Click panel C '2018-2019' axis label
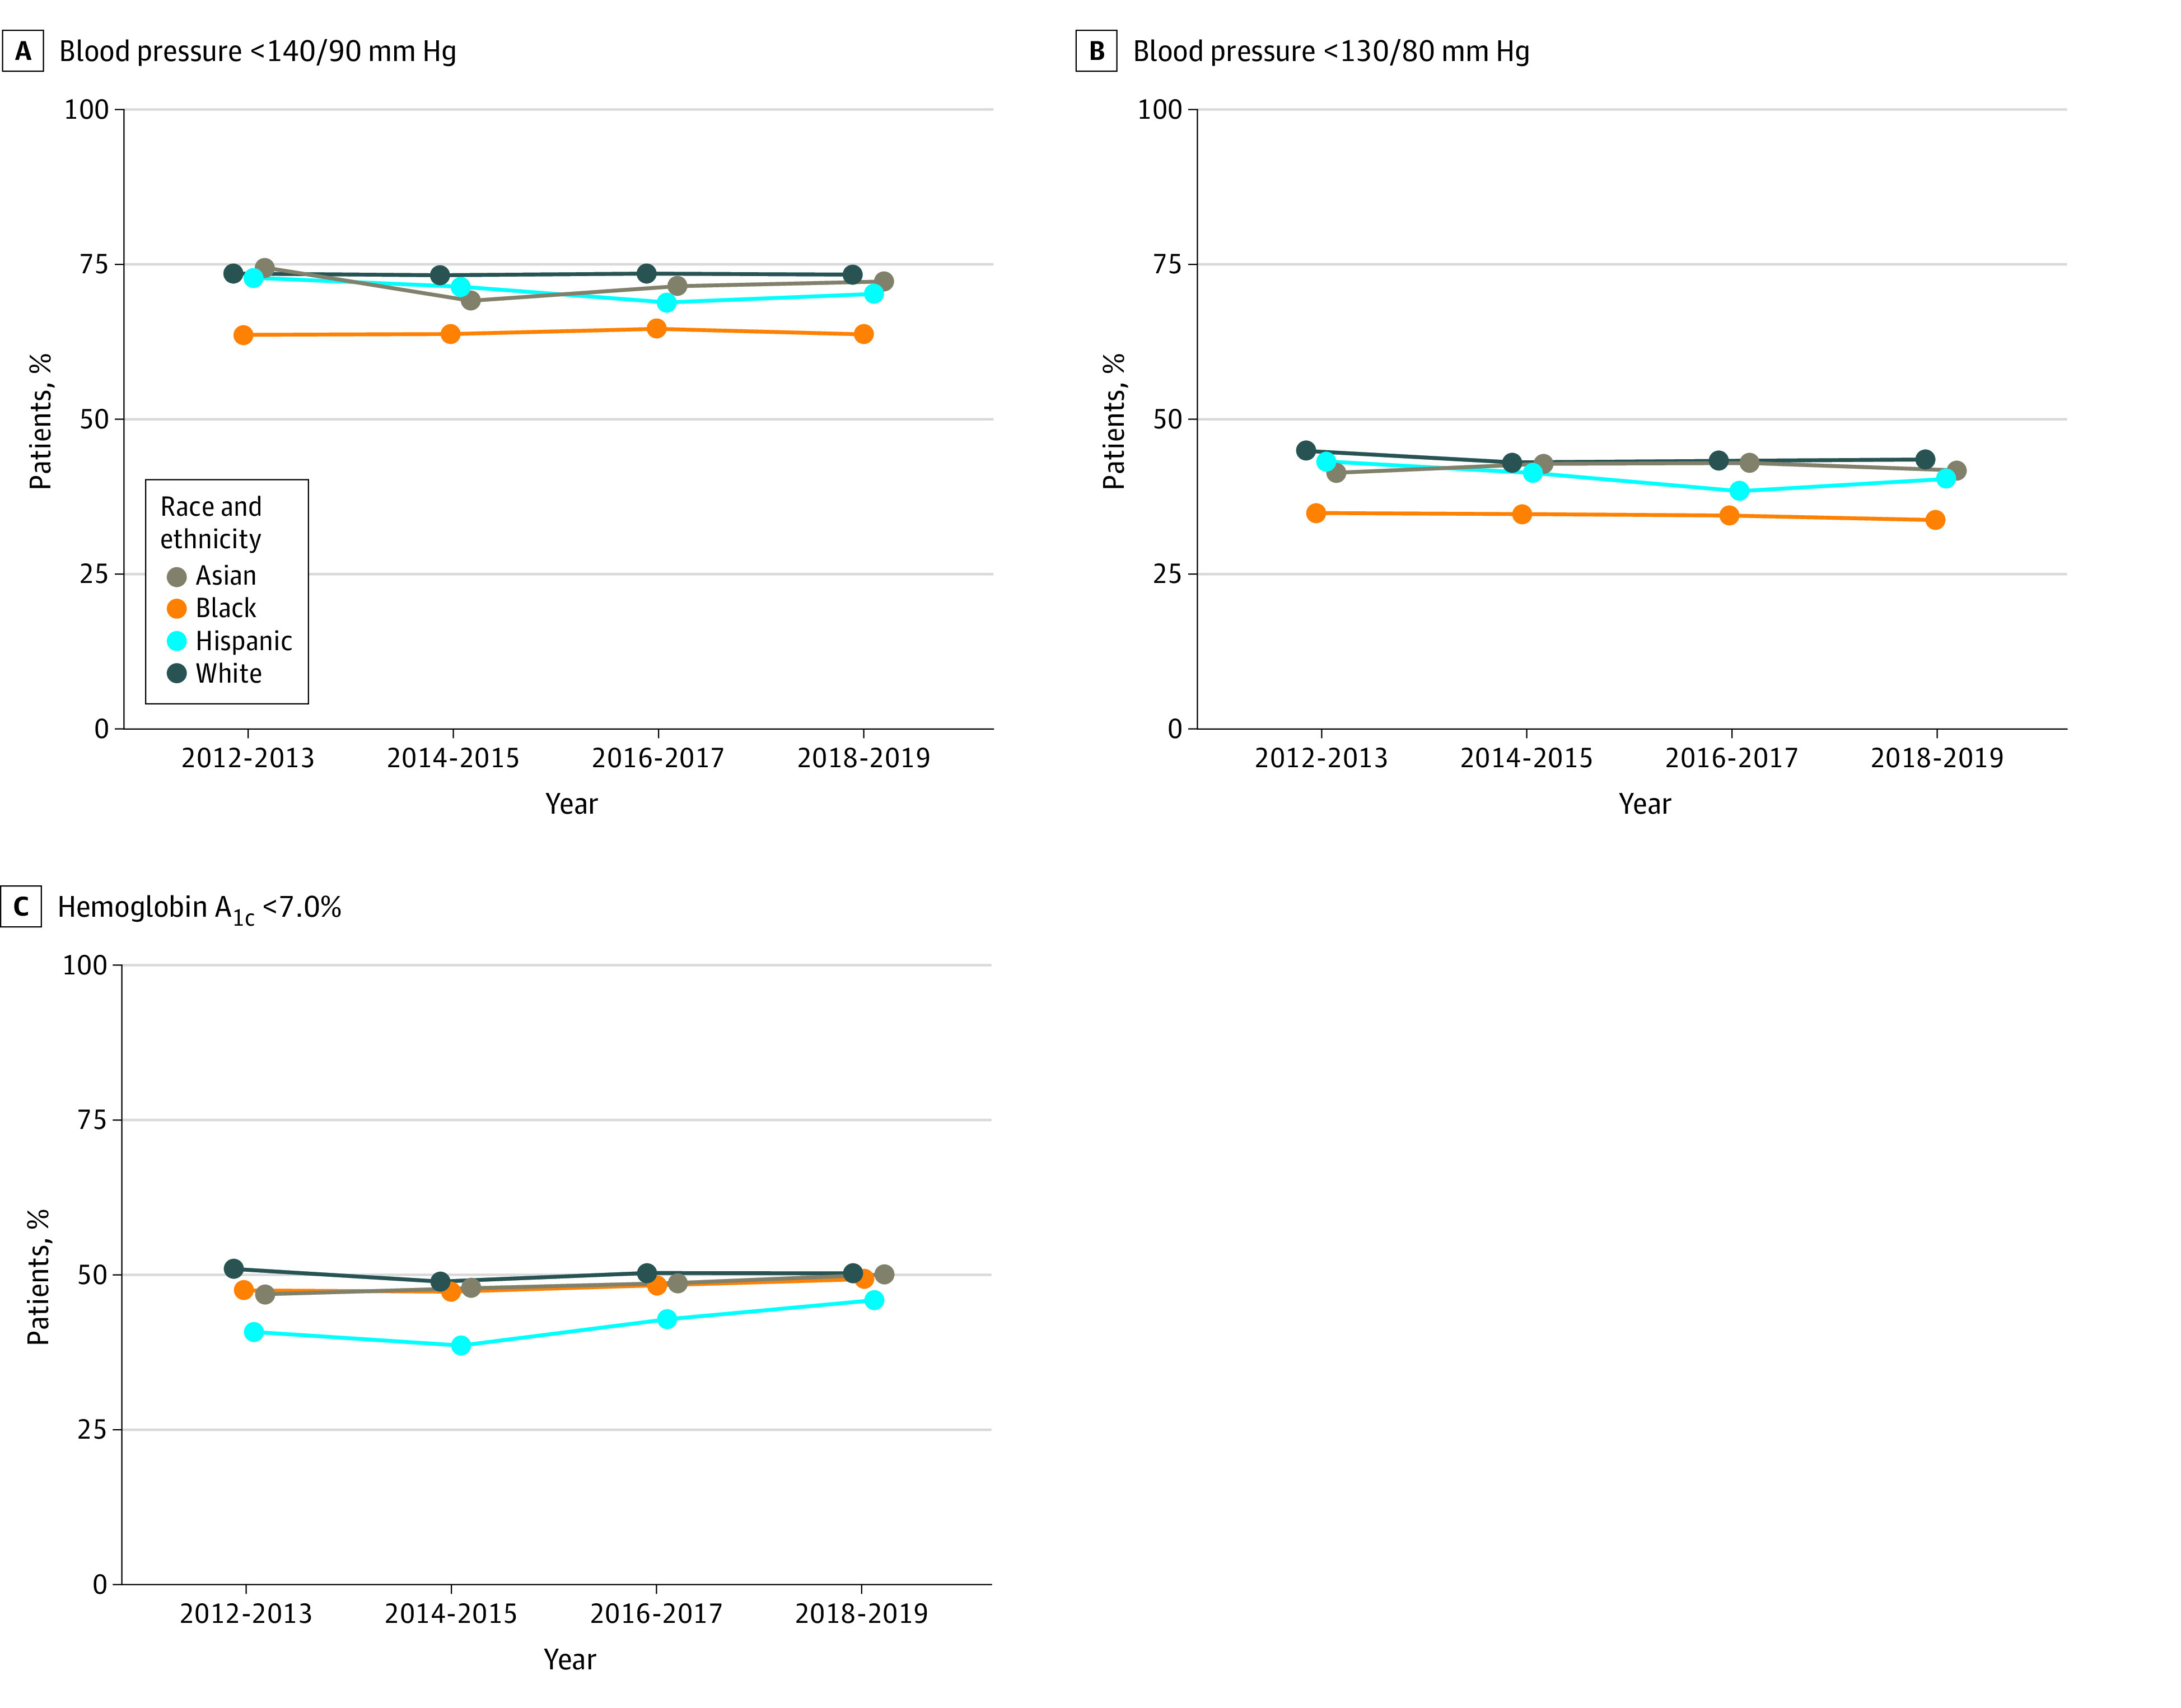Viewport: 2181px width, 1708px height. pos(862,1614)
